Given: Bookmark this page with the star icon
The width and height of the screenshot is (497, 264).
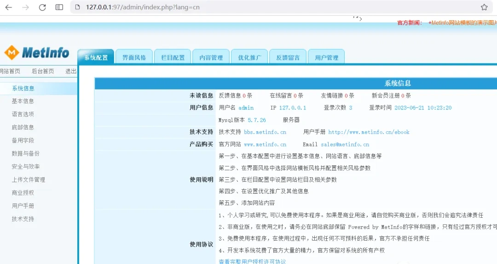Looking at the screenshot, I should pos(484,7).
